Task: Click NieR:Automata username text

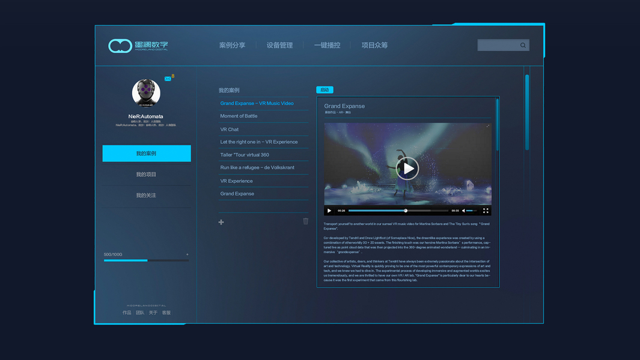Action: (145, 116)
